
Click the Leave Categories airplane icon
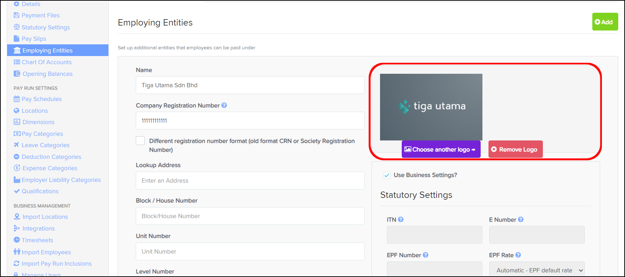tap(17, 145)
